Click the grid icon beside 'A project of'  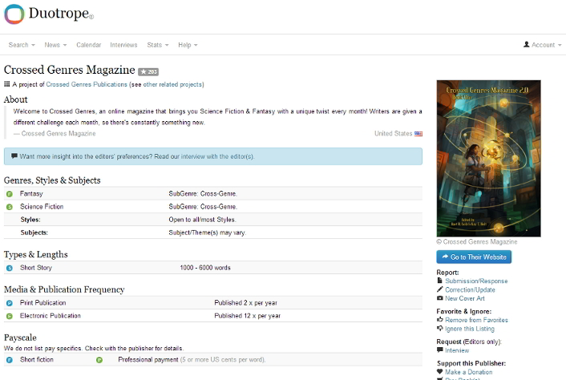pos(7,84)
